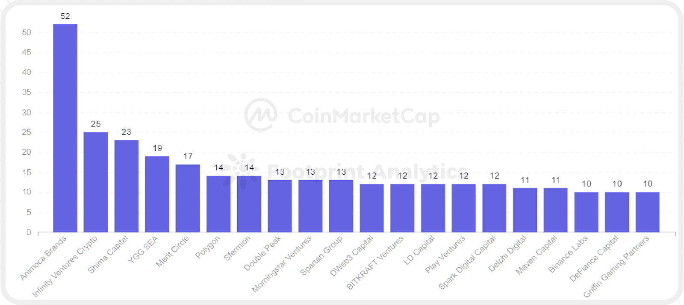Viewport: 684px width, 305px height.
Task: Click the CoinMarketCap watermark logo icon
Action: point(261,115)
